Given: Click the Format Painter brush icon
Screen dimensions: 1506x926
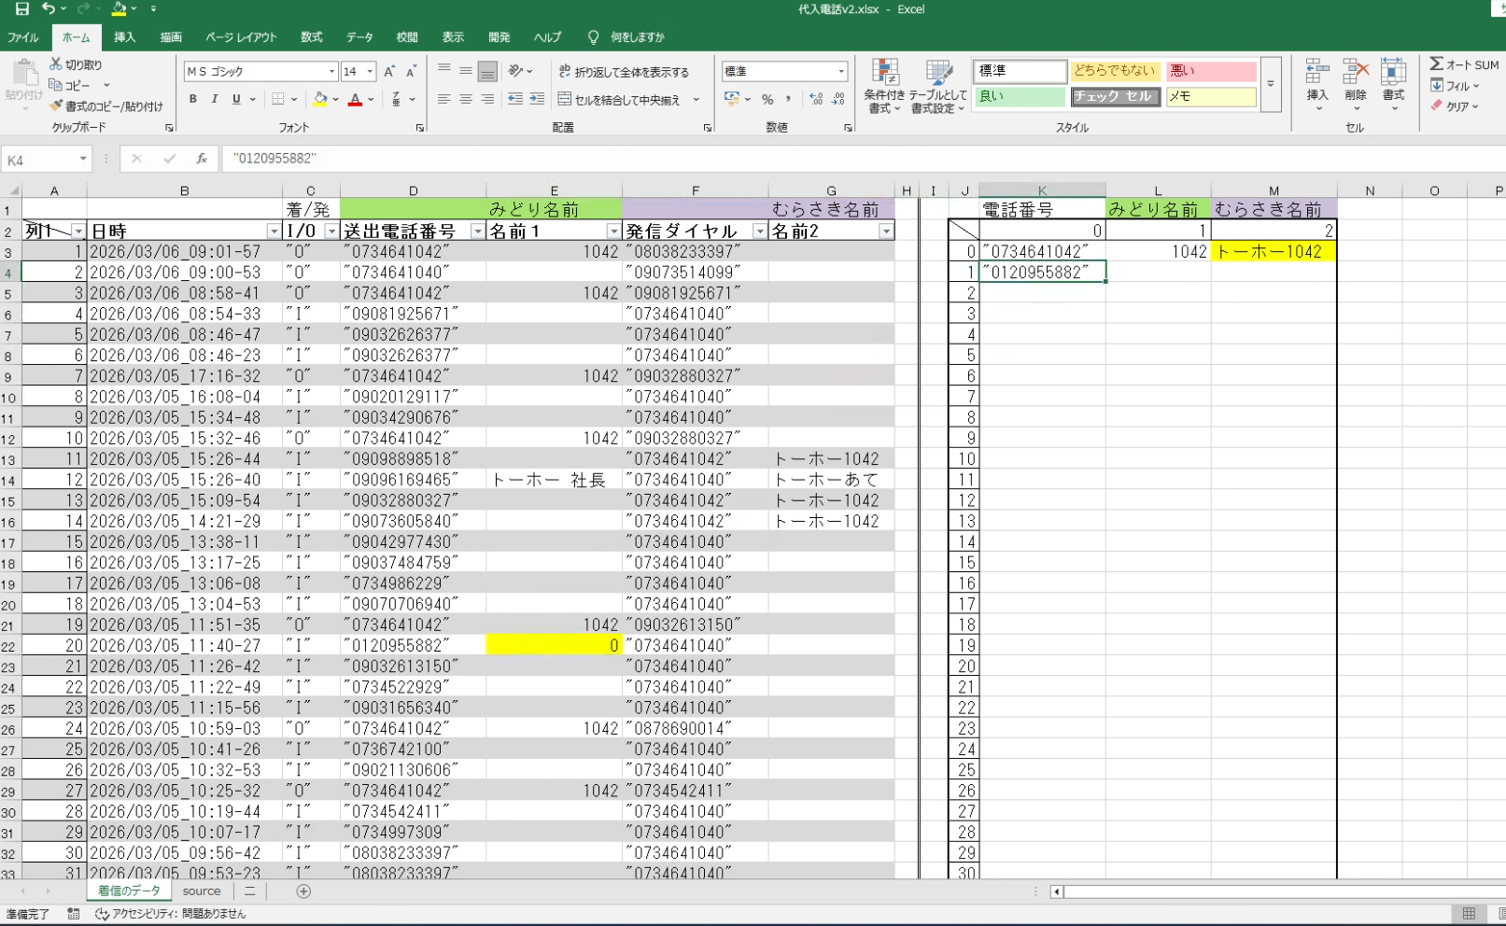Looking at the screenshot, I should (57, 106).
